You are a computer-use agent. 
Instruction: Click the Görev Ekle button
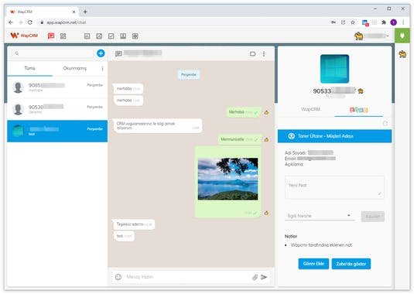[313, 264]
